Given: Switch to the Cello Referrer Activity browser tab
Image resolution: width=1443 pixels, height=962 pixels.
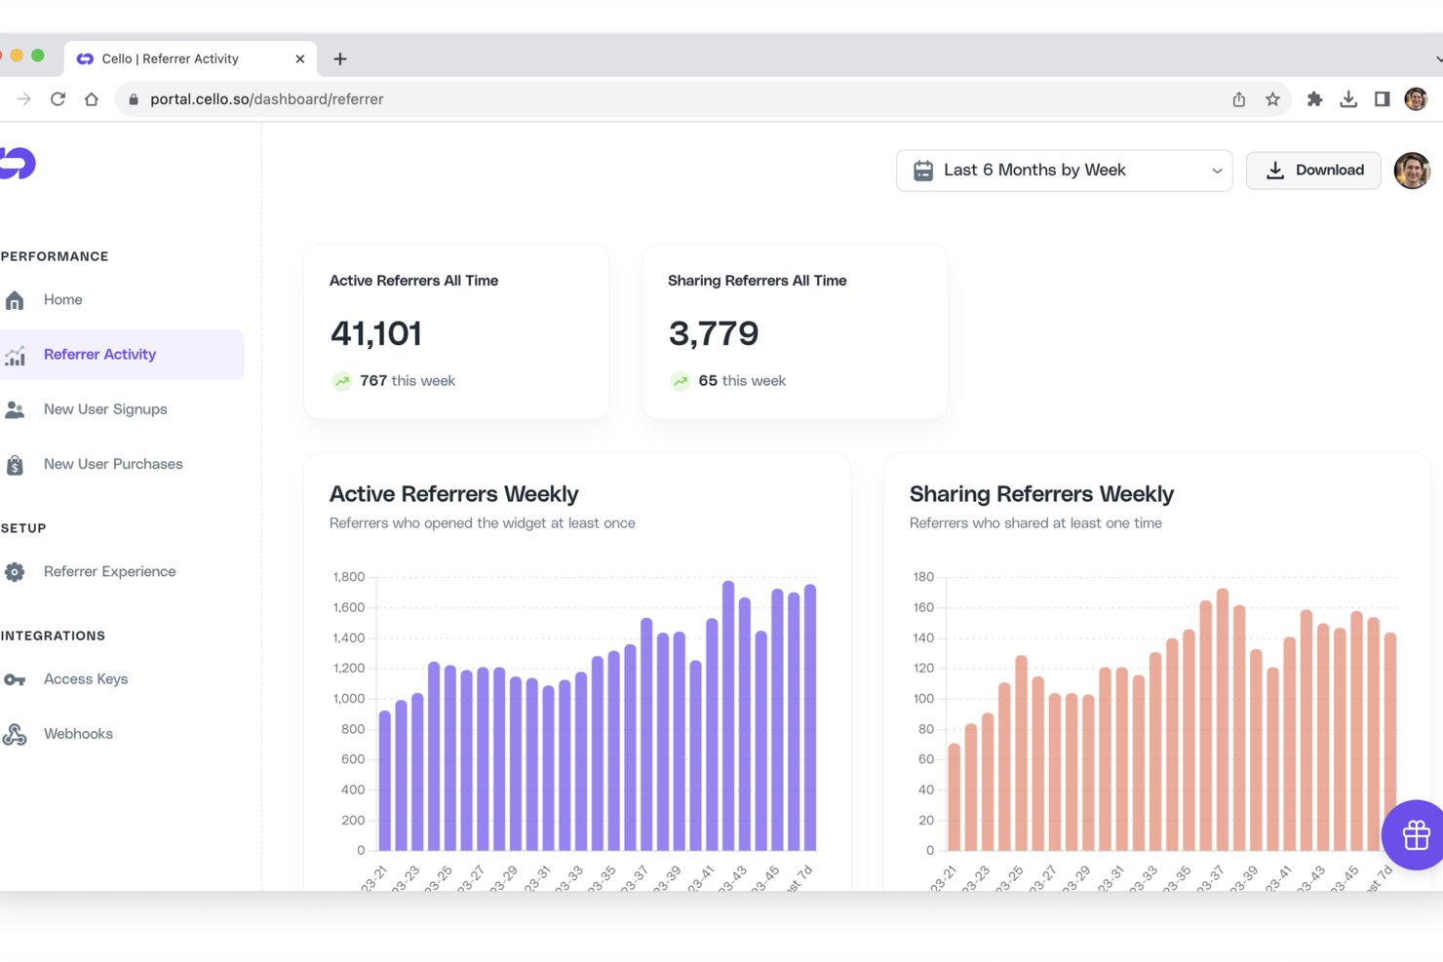Looking at the screenshot, I should pyautogui.click(x=171, y=58).
